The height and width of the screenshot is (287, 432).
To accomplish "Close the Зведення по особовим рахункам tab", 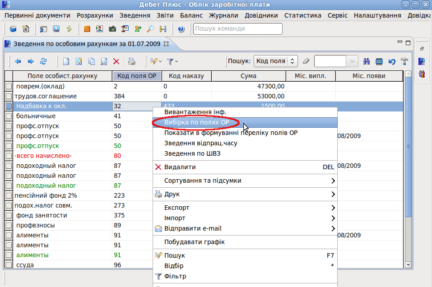I will point(166,44).
